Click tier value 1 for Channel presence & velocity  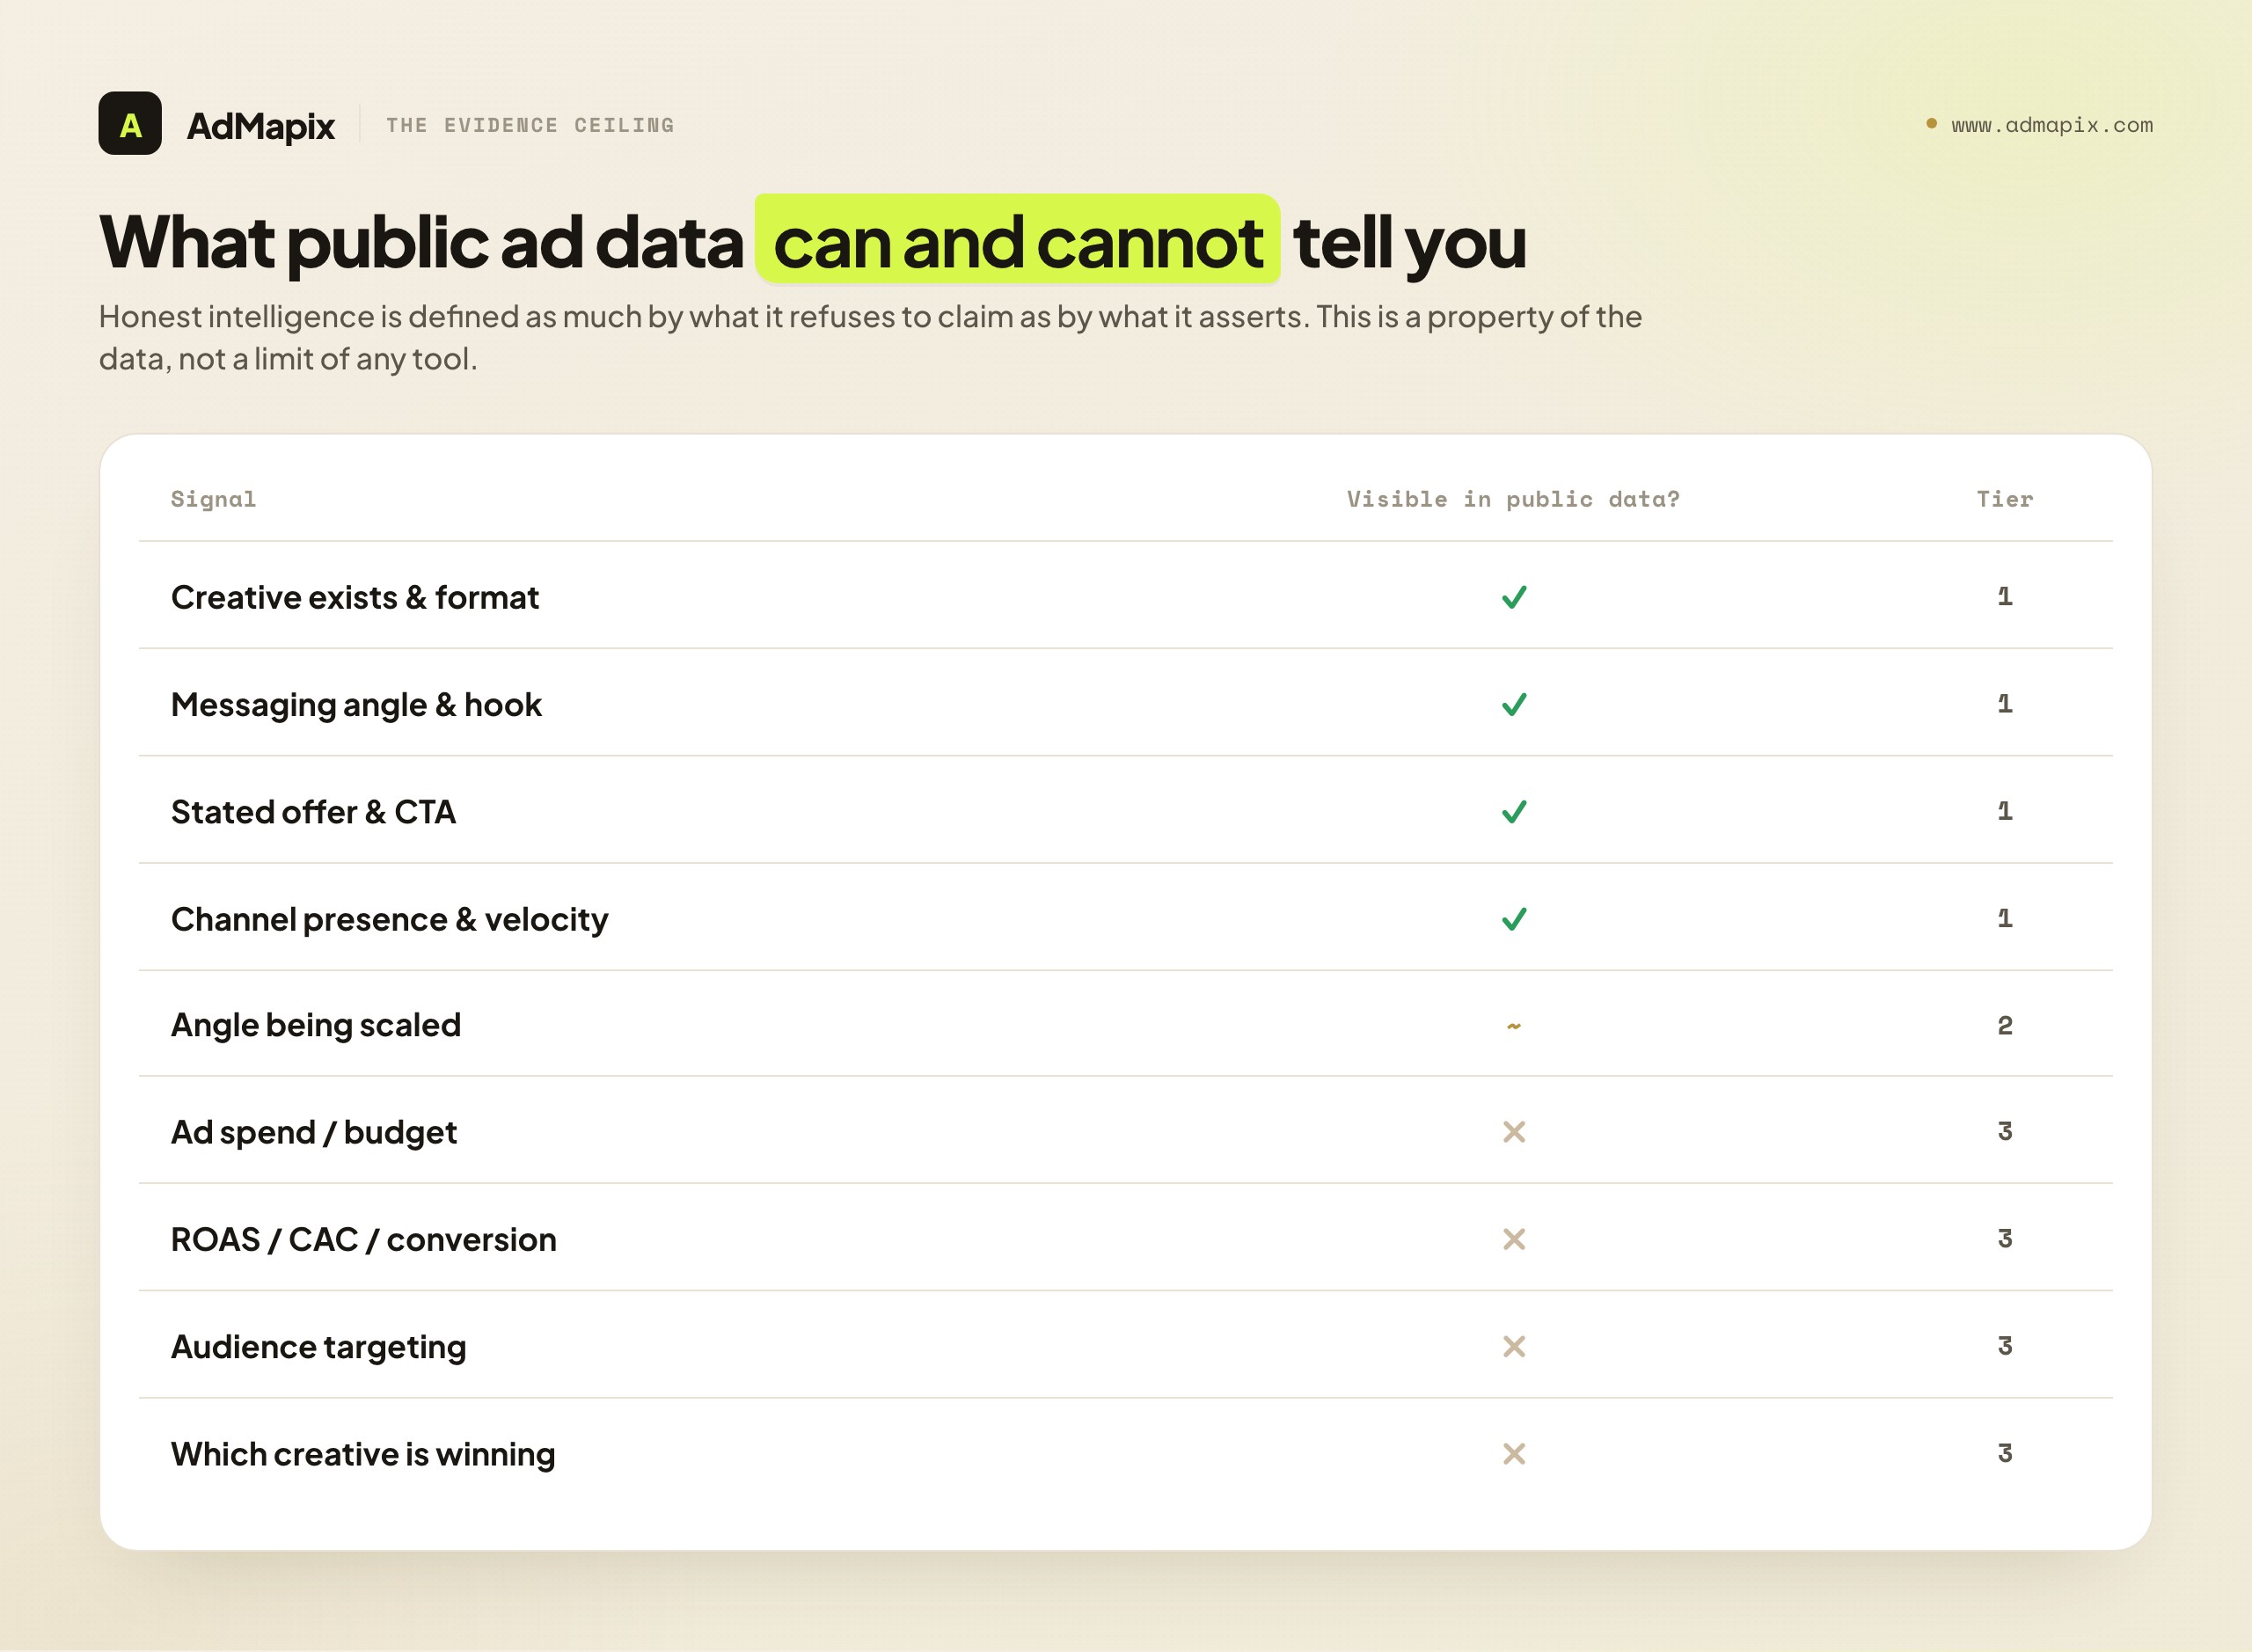coord(2004,917)
